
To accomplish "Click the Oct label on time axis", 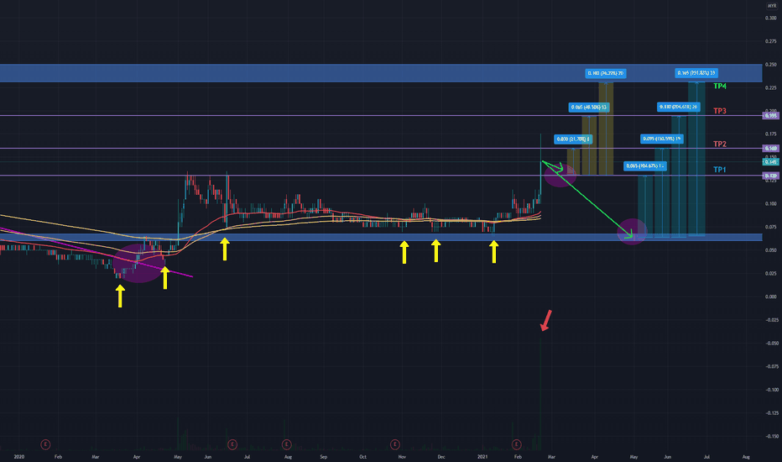I will 362,456.
